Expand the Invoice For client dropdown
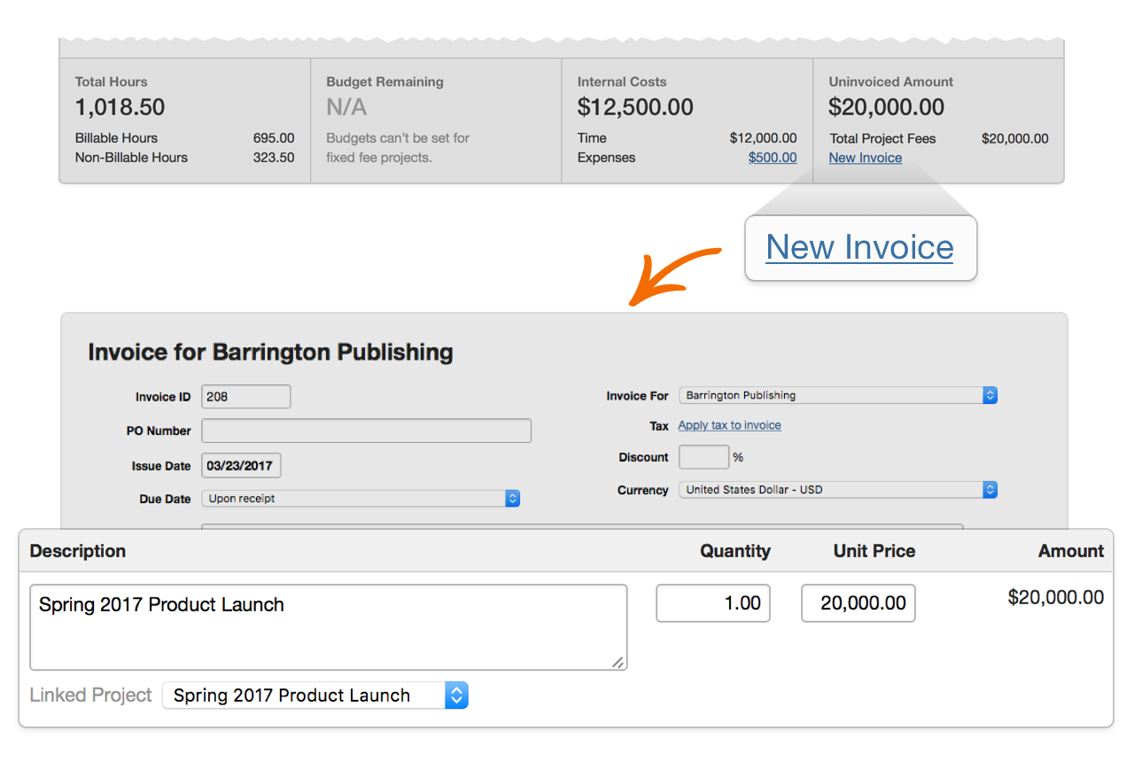Viewport: 1134px width, 769px height. 837,395
